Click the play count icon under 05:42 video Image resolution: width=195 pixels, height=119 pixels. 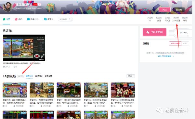[58, 106]
